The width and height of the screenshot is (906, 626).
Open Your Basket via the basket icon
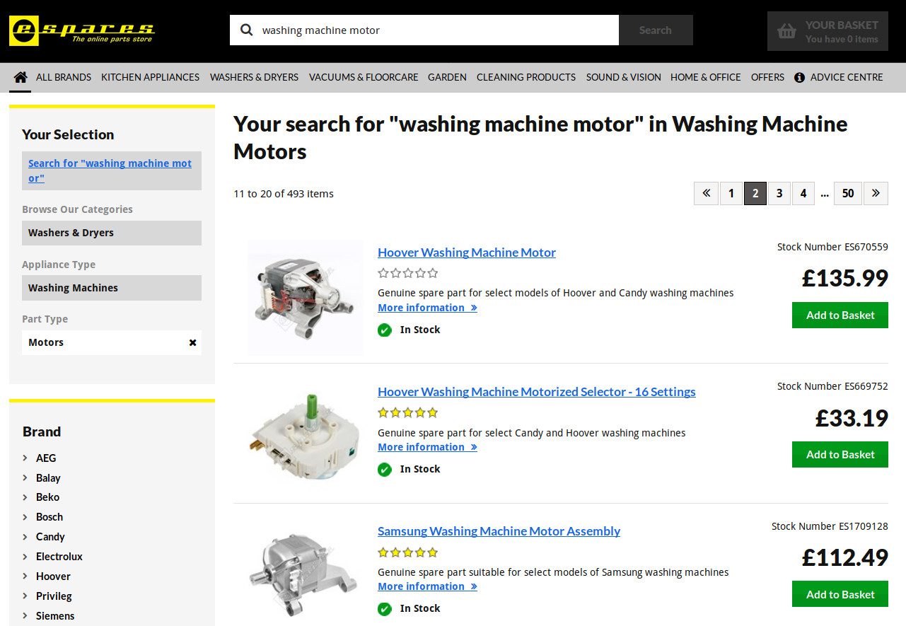click(787, 30)
